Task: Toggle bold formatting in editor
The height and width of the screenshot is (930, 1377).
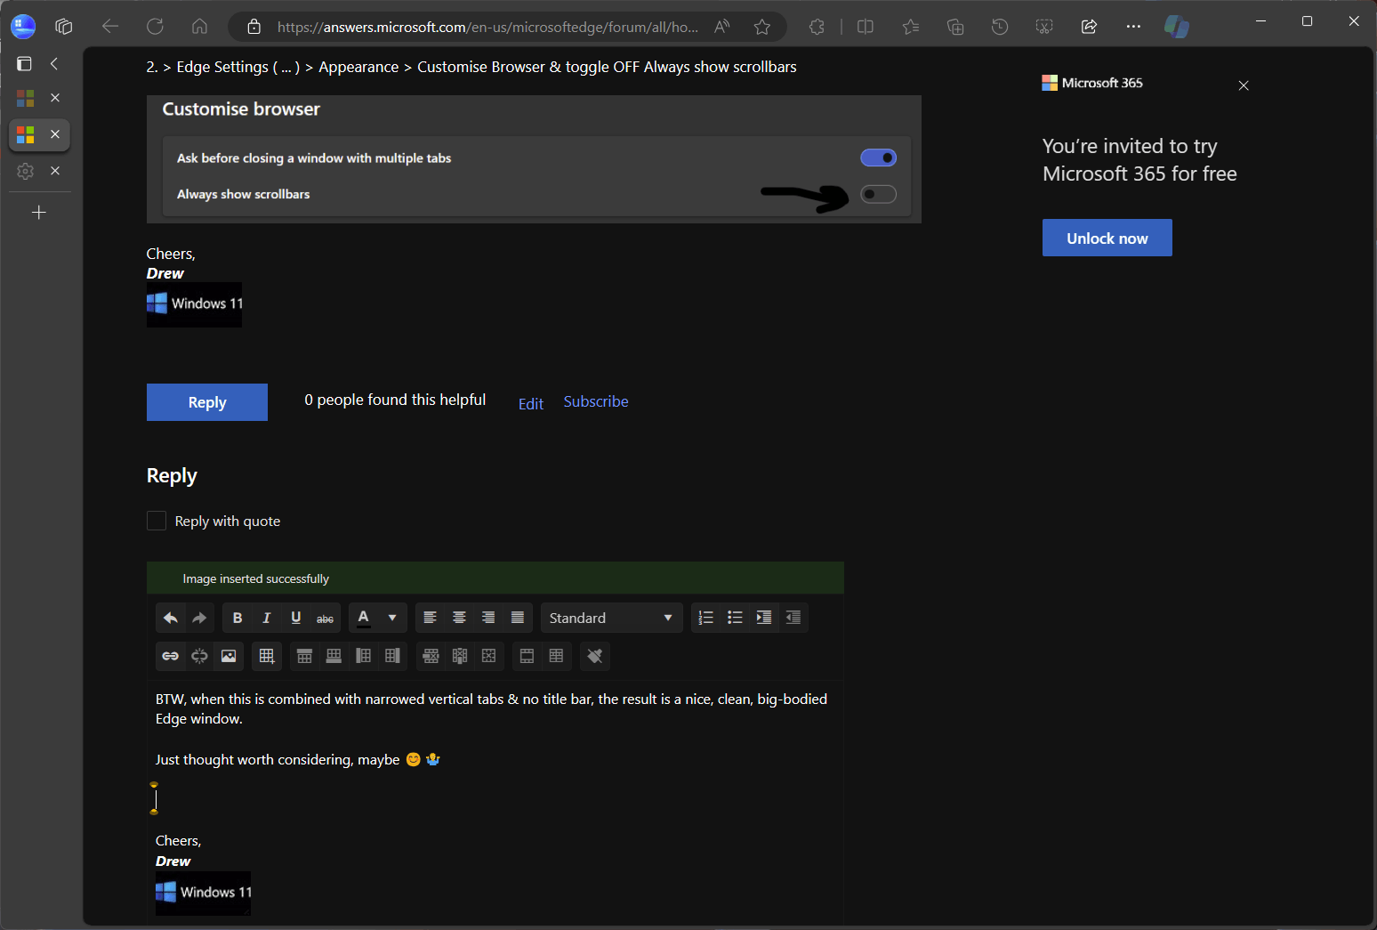Action: pyautogui.click(x=238, y=618)
